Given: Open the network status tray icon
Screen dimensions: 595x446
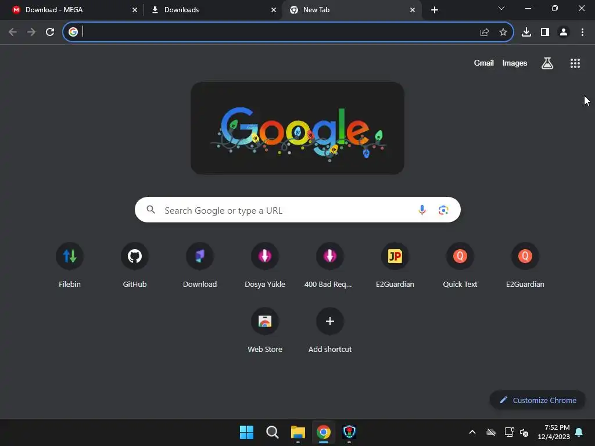Looking at the screenshot, I should point(509,432).
